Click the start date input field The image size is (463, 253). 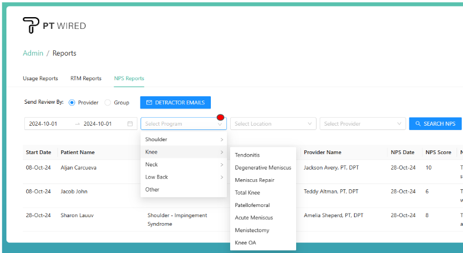coord(49,124)
